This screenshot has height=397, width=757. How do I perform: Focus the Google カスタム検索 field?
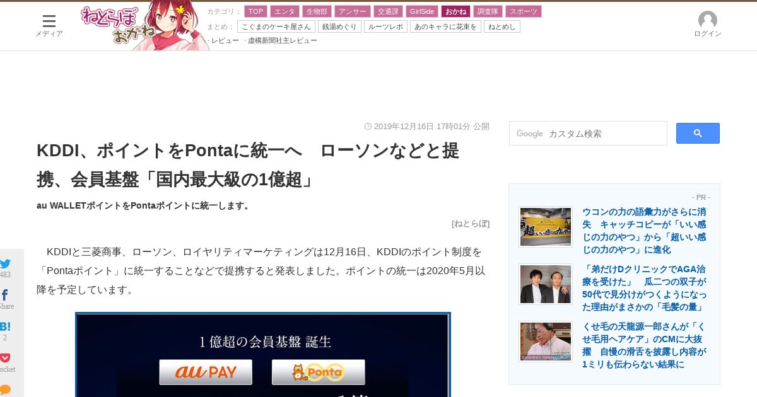(x=588, y=134)
